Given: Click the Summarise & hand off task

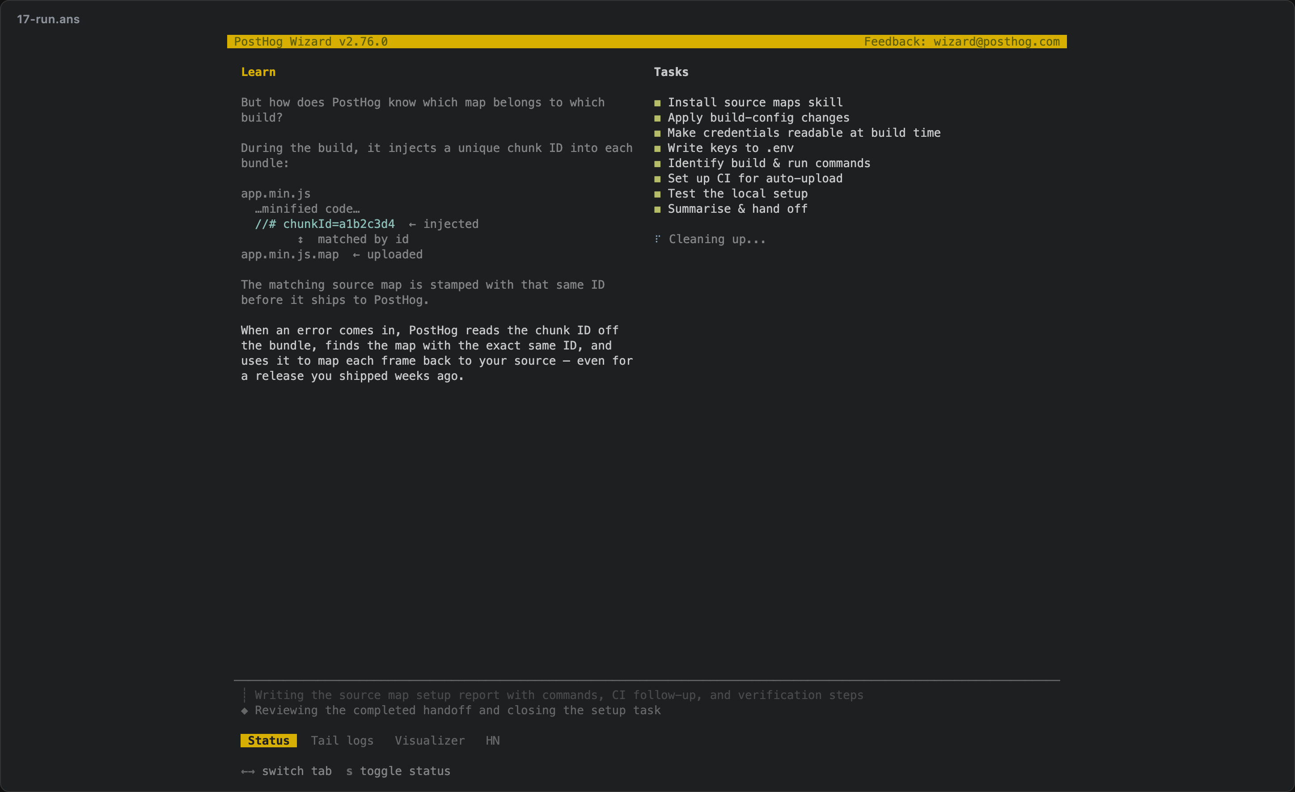Looking at the screenshot, I should (737, 209).
